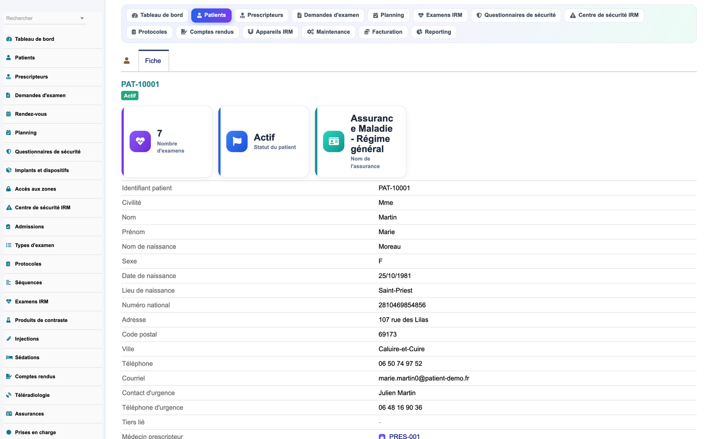Click the Planning sidebar calendar-check icon
Viewport: 710px width, 439px height.
(x=9, y=133)
